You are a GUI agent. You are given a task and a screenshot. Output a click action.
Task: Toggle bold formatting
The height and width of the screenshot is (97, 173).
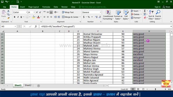coord(15,17)
